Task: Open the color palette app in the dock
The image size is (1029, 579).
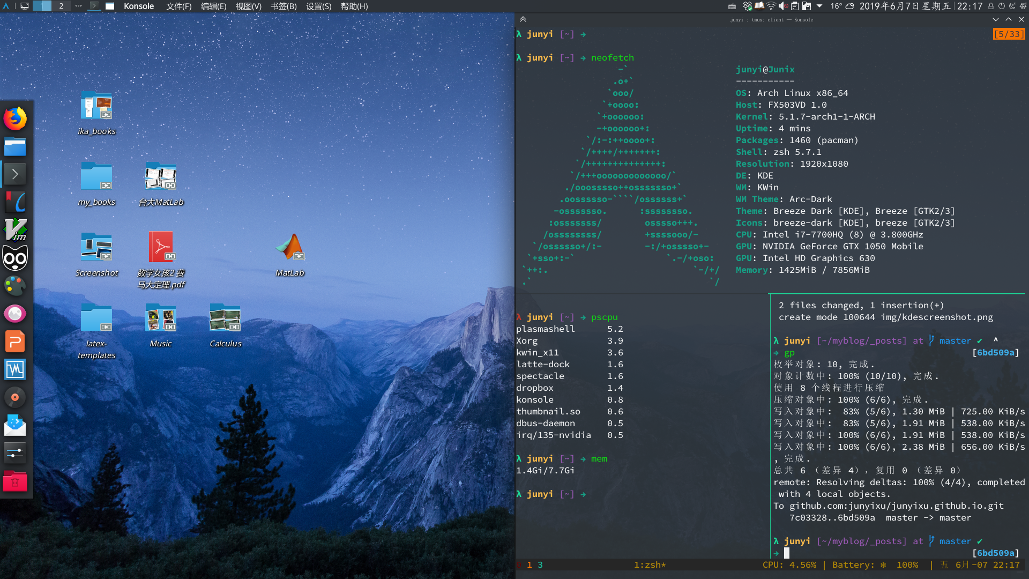Action: pos(15,286)
